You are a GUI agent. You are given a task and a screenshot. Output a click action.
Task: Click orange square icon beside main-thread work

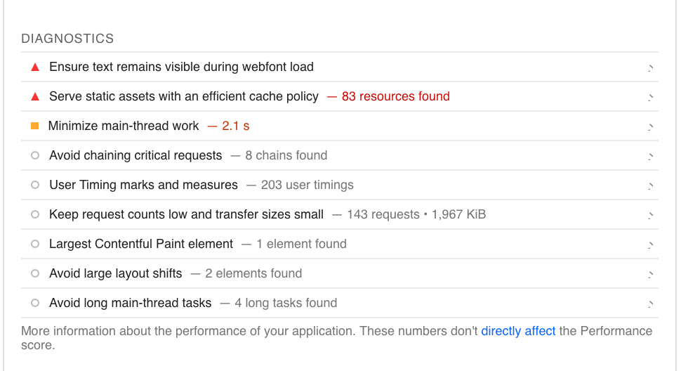coord(34,126)
